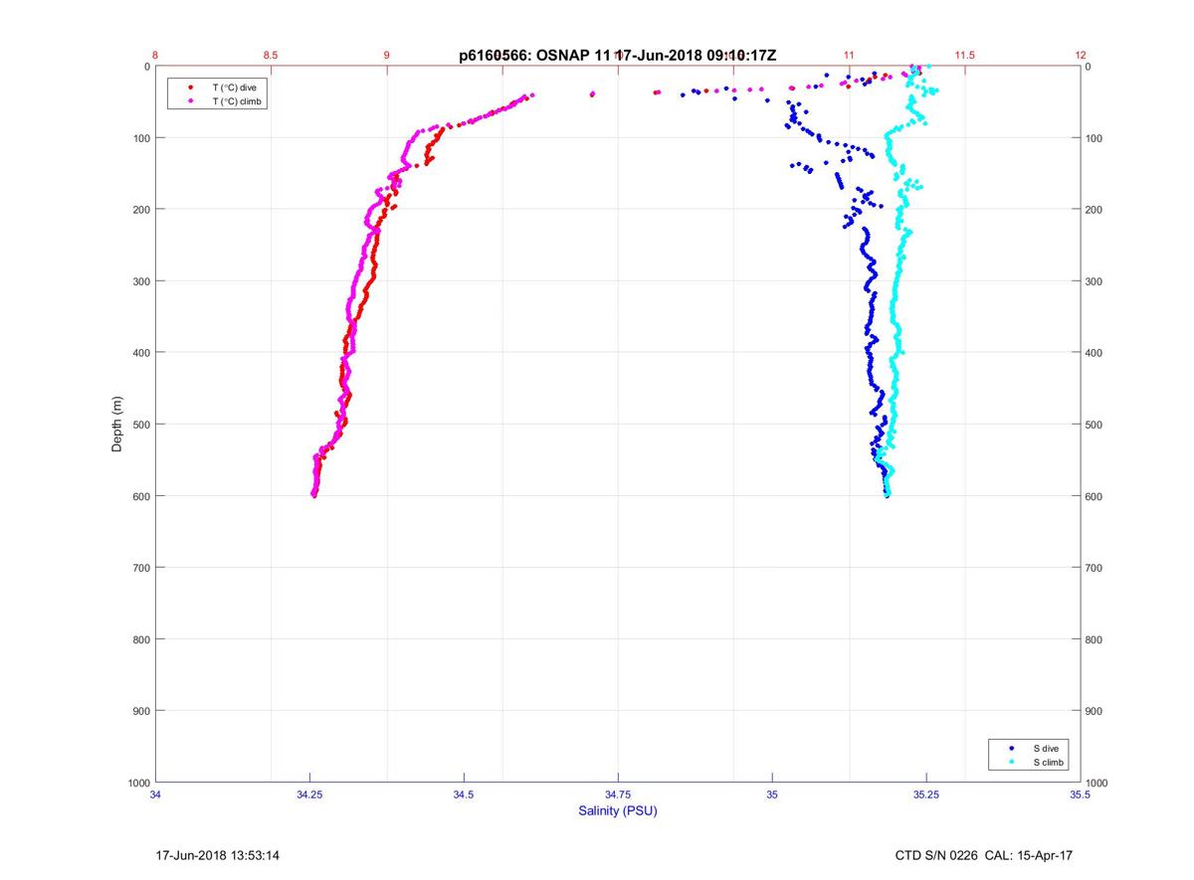Select the 'T (°C) dive' legend entry
Image resolution: width=1194 pixels, height=880 pixels.
point(234,88)
